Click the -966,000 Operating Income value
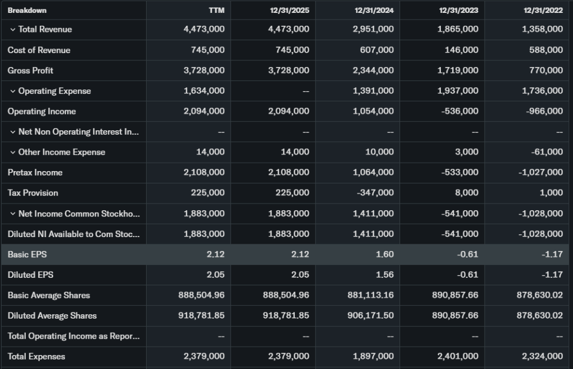The height and width of the screenshot is (369, 573). point(545,111)
